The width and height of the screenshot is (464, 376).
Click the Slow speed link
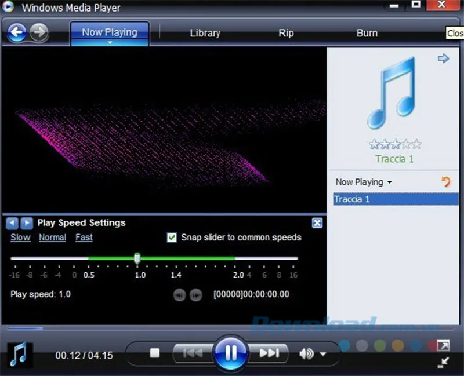(20, 238)
